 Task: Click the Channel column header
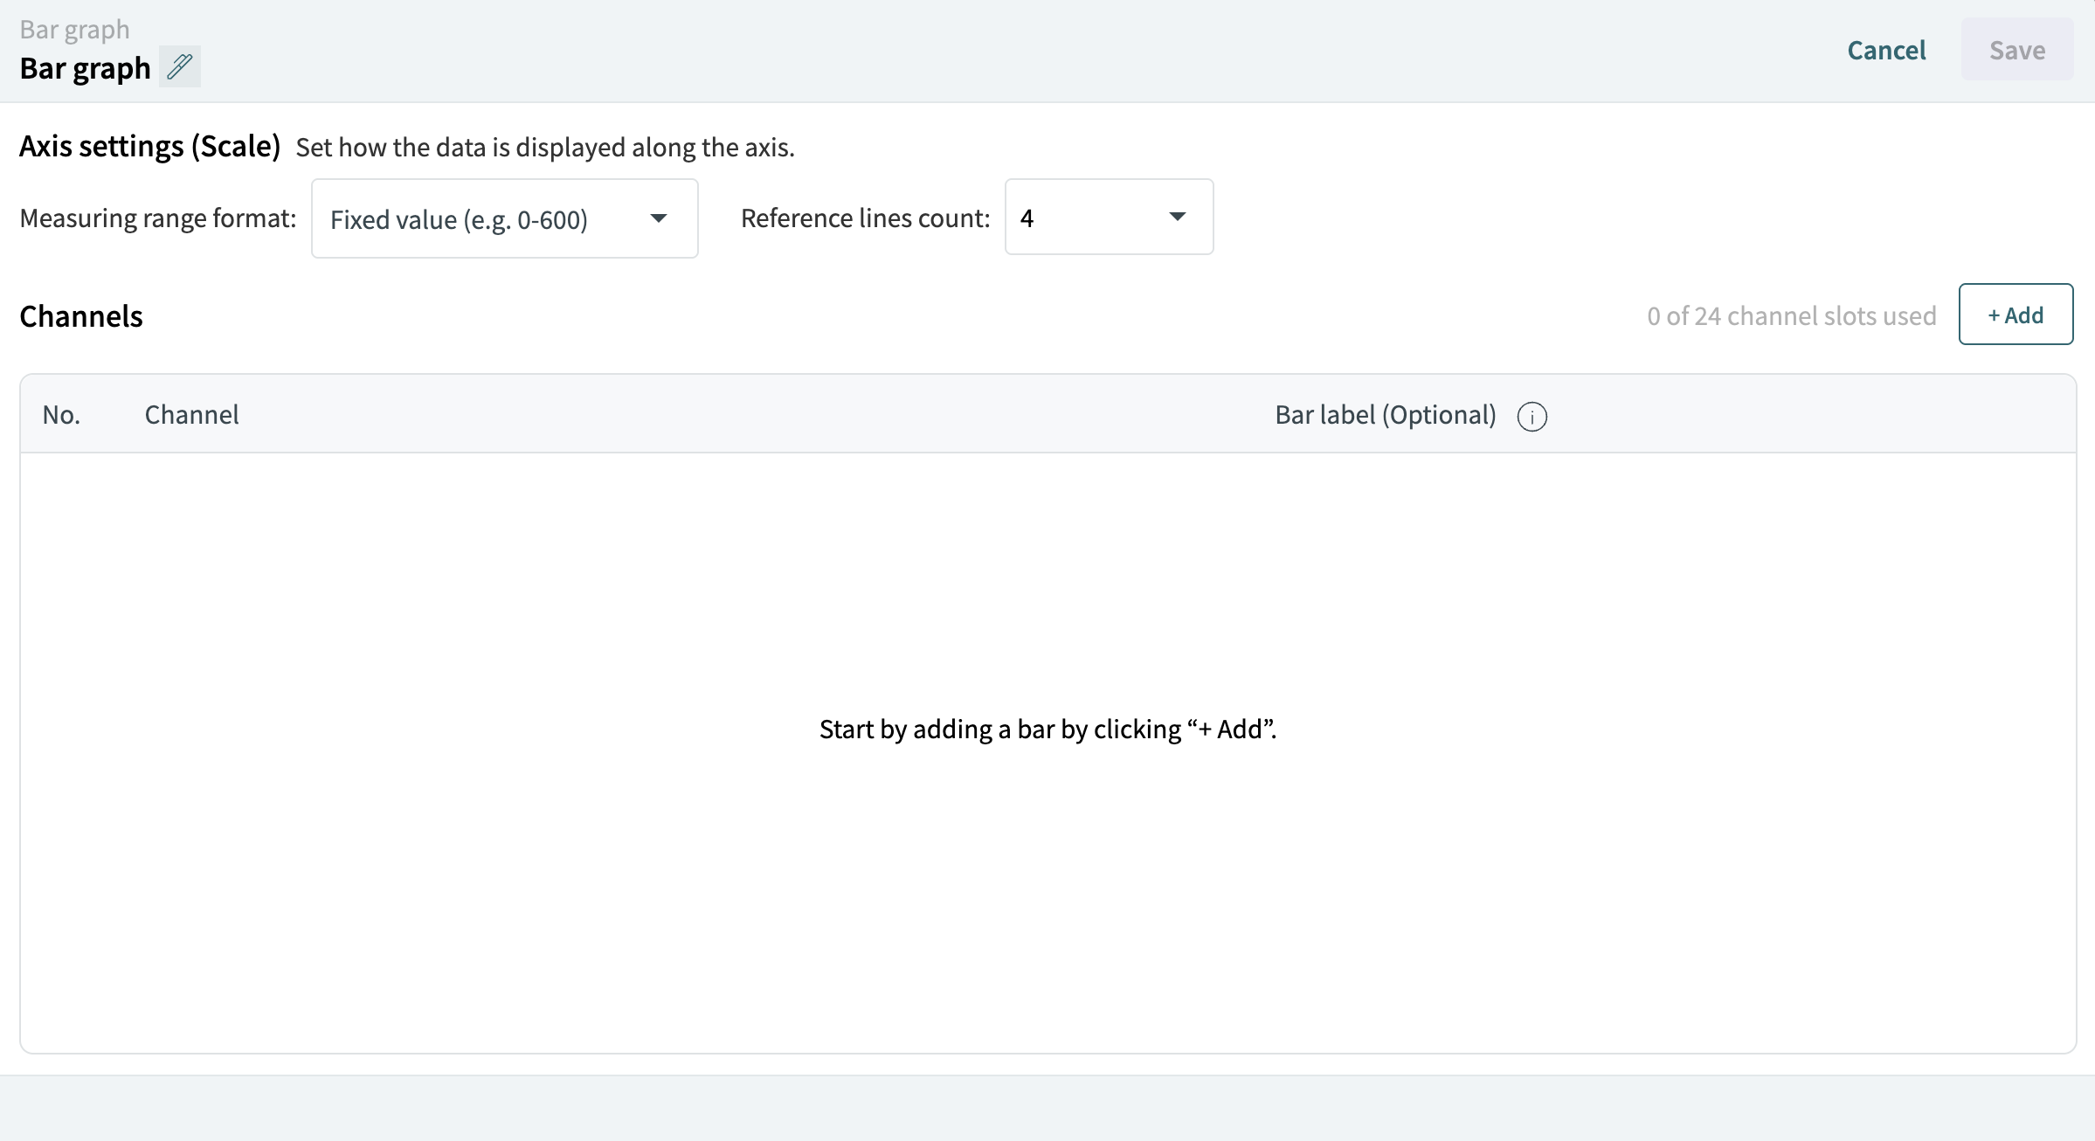[x=191, y=414]
